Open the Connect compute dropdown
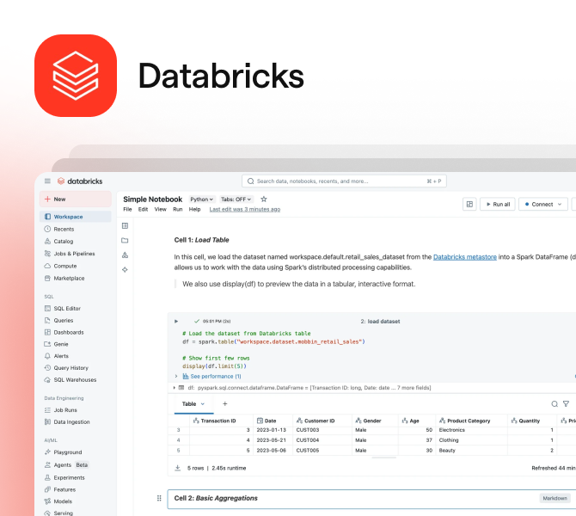Image resolution: width=576 pixels, height=516 pixels. (543, 204)
